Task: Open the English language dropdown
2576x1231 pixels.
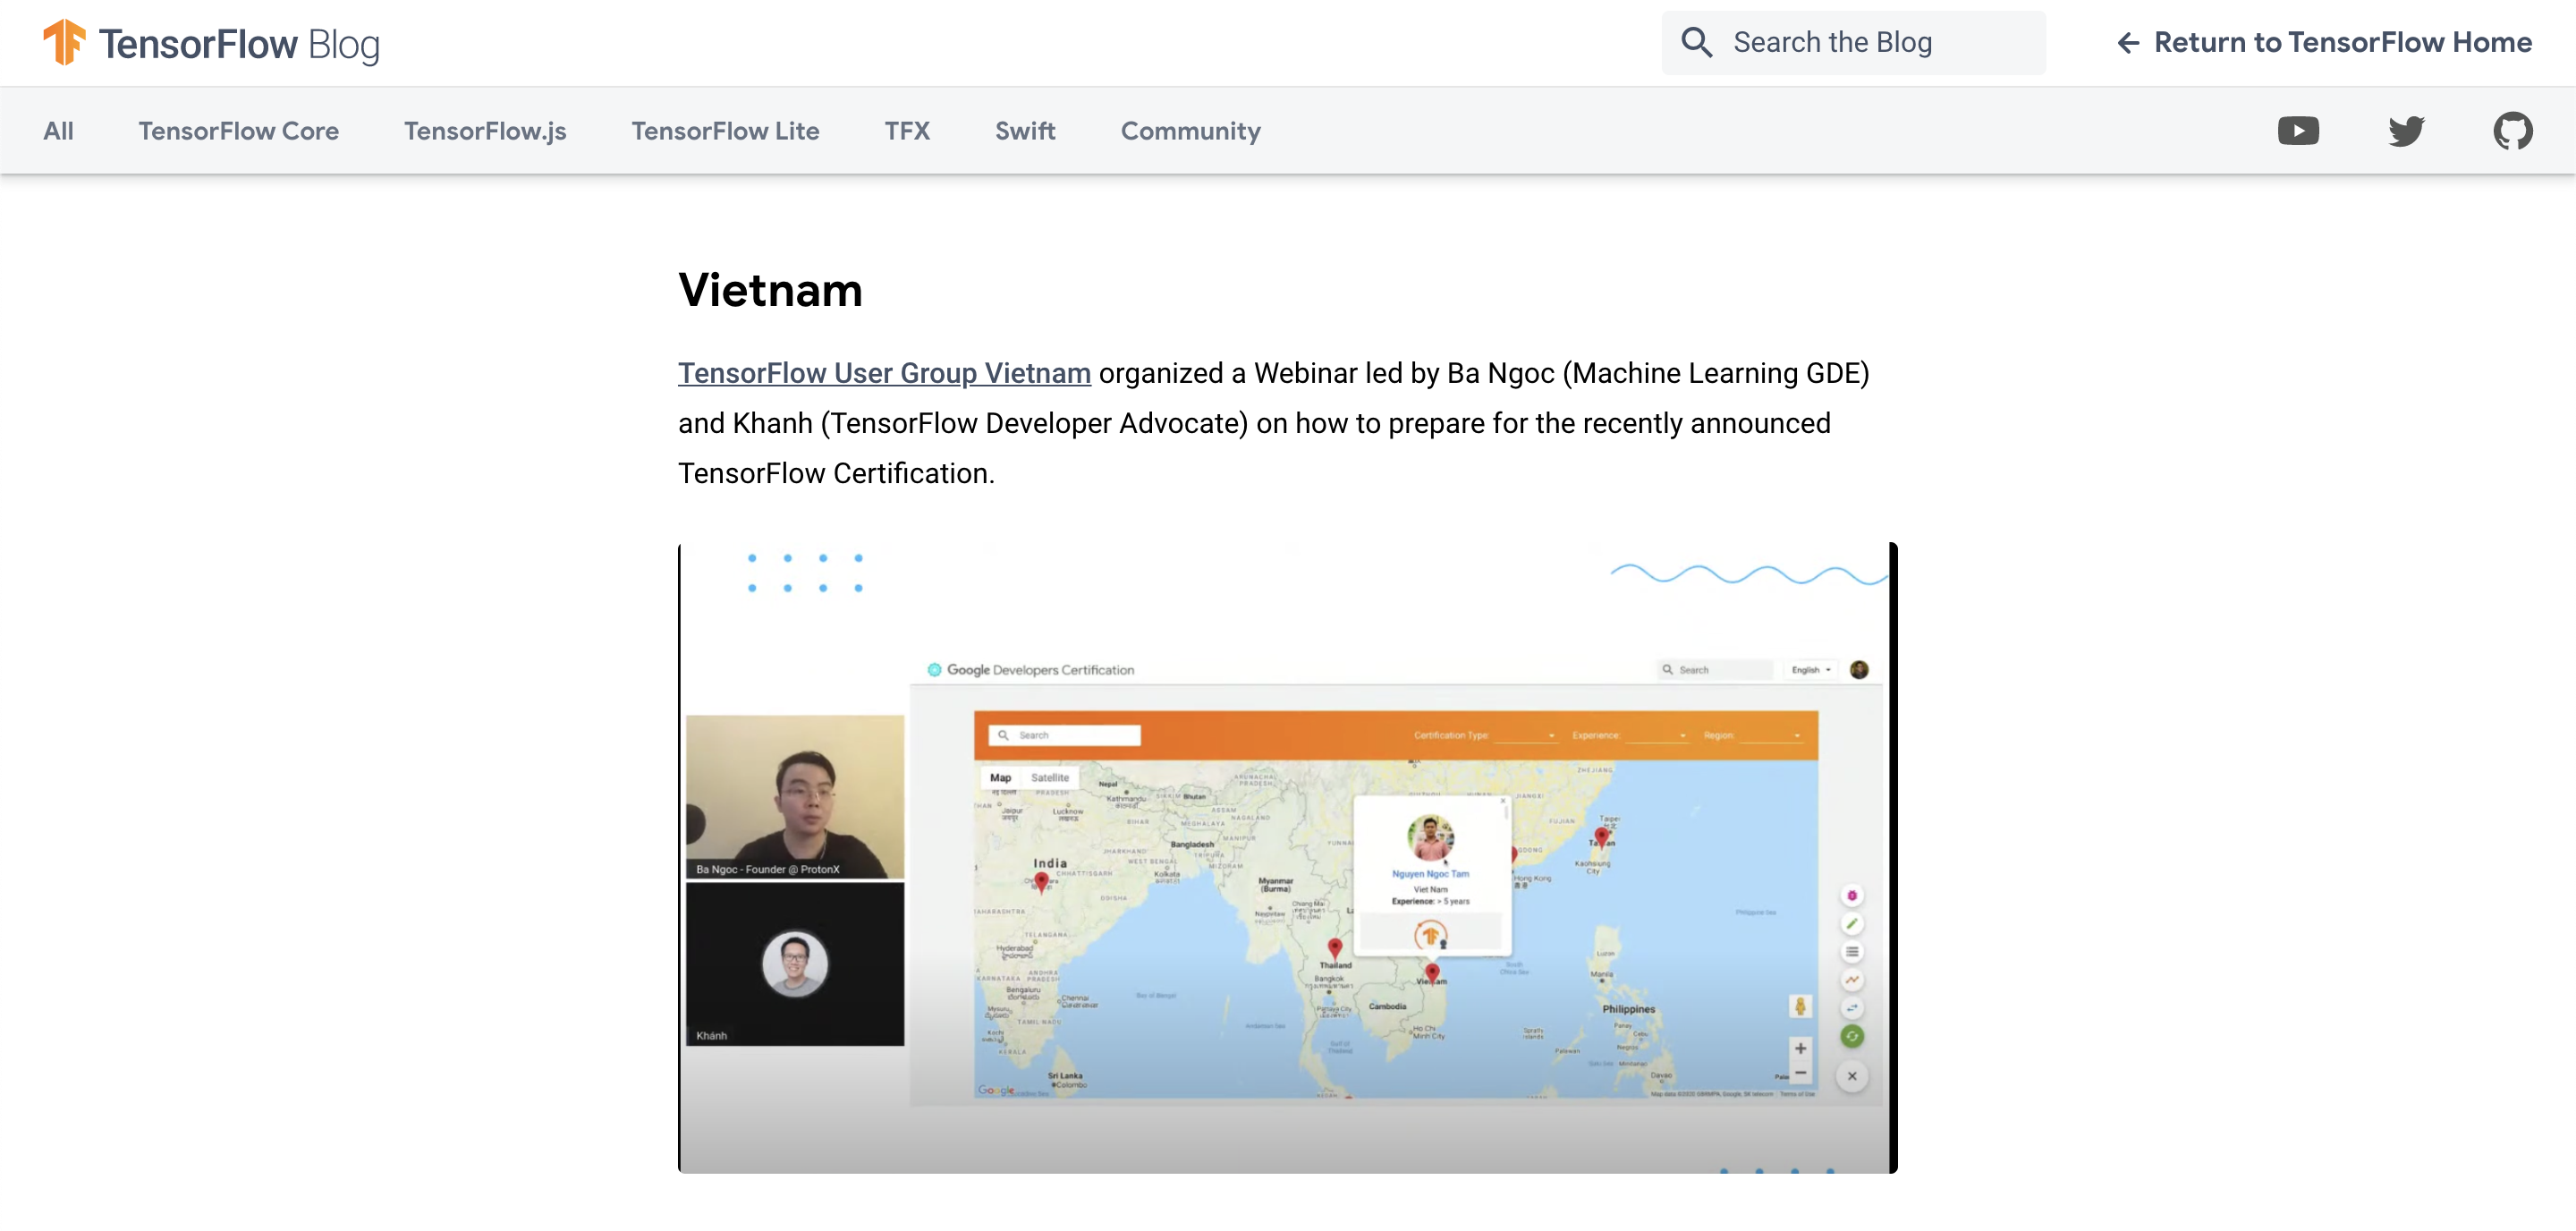Action: 1810,670
